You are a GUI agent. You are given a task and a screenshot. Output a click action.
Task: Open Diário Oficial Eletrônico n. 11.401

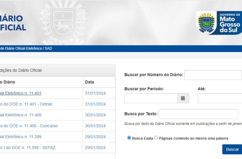[21, 93]
